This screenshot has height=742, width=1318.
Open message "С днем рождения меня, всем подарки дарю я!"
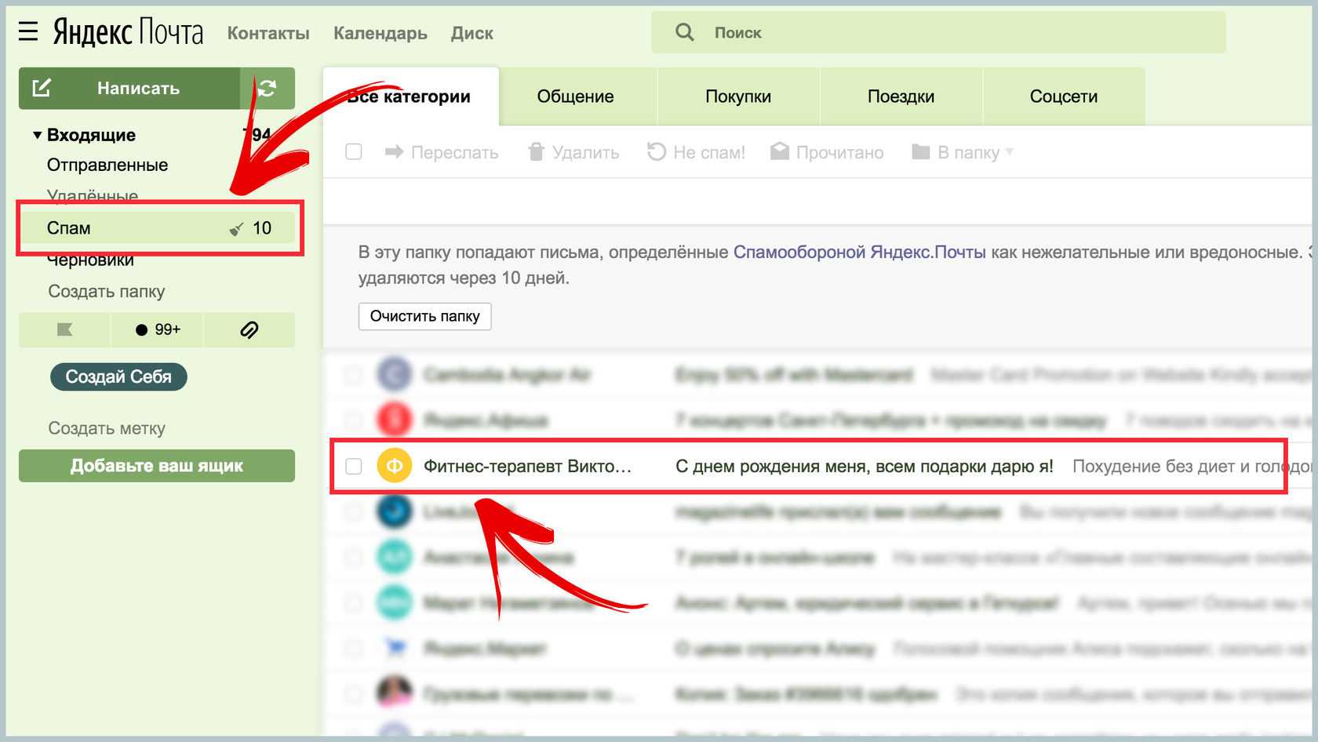coord(865,466)
